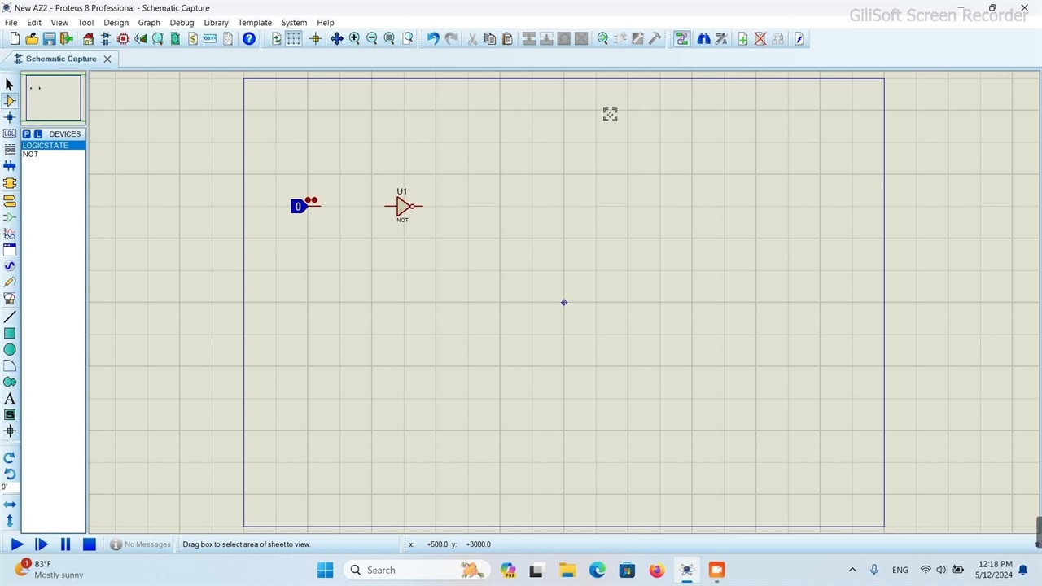Open the P pick devices button
Viewport: 1042px width, 586px height.
pos(27,134)
